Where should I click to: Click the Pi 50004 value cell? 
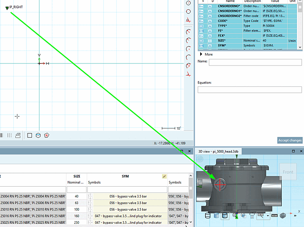tap(275, 26)
